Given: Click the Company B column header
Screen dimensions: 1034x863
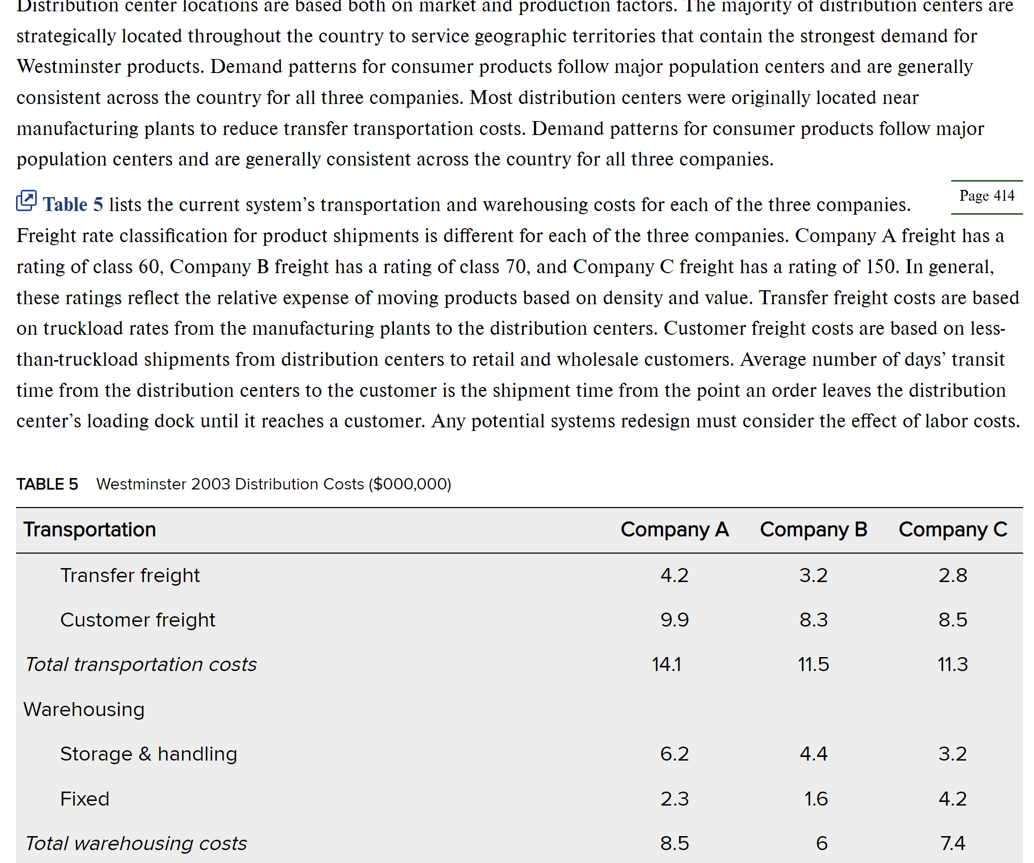Looking at the screenshot, I should click(814, 530).
